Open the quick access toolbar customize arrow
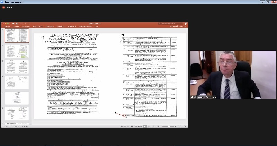277x146 pixels. pos(29,24)
